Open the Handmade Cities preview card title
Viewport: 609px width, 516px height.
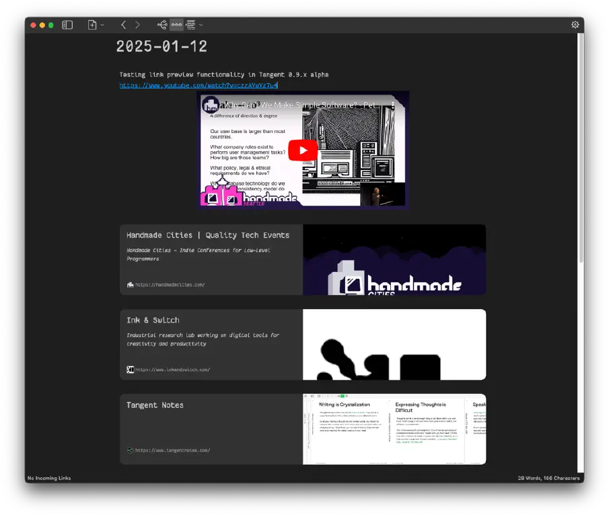[208, 235]
